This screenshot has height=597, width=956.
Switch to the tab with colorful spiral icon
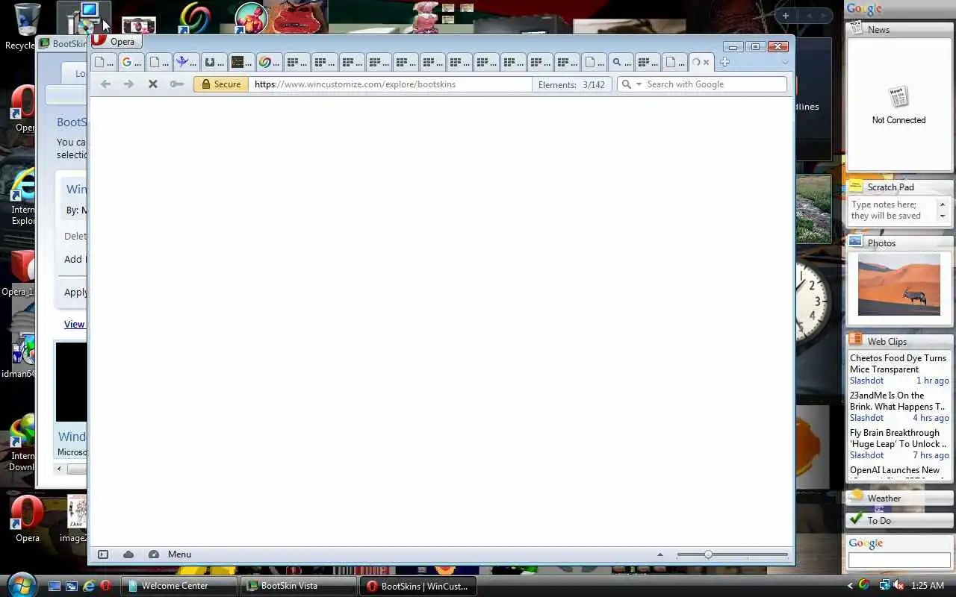[269, 62]
